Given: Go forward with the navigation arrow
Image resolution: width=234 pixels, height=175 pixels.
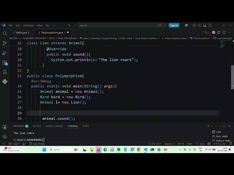Looking at the screenshot, I should point(75,26).
